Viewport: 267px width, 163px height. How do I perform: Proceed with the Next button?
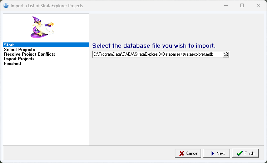217,153
